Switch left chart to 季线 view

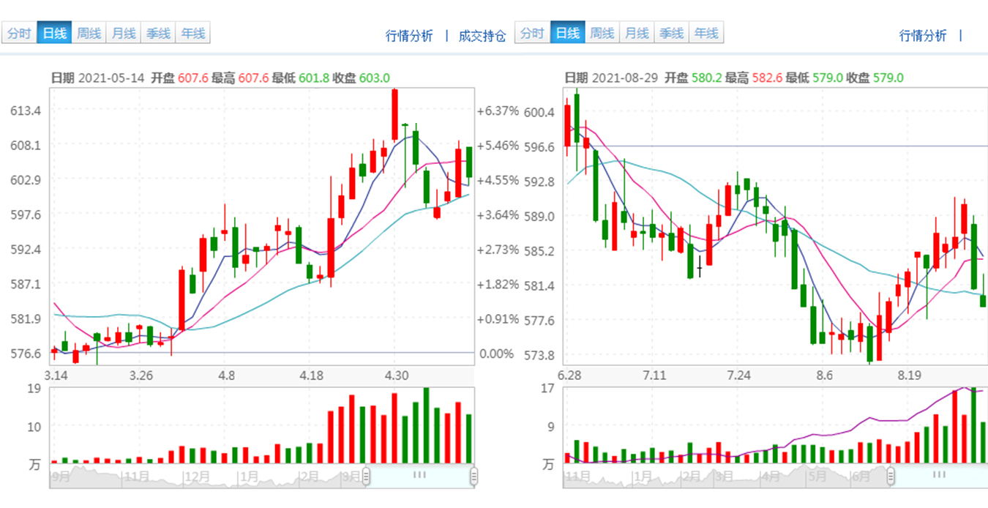(158, 34)
